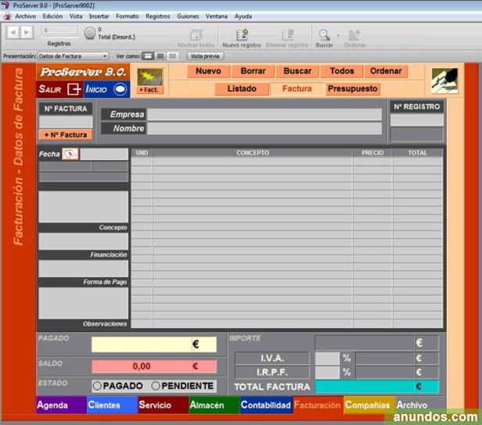Screen dimensions: 482x425
Task: Select the PENDIENTE radio button
Action: coord(156,386)
